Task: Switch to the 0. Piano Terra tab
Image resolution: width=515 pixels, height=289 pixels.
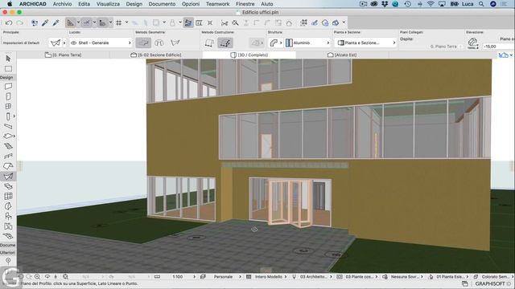Action: 63,55
